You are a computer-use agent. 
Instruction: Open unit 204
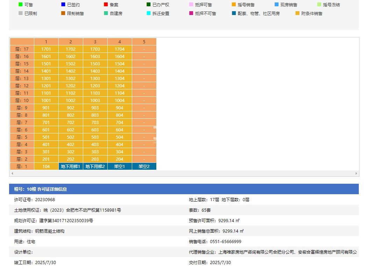click(x=120, y=159)
